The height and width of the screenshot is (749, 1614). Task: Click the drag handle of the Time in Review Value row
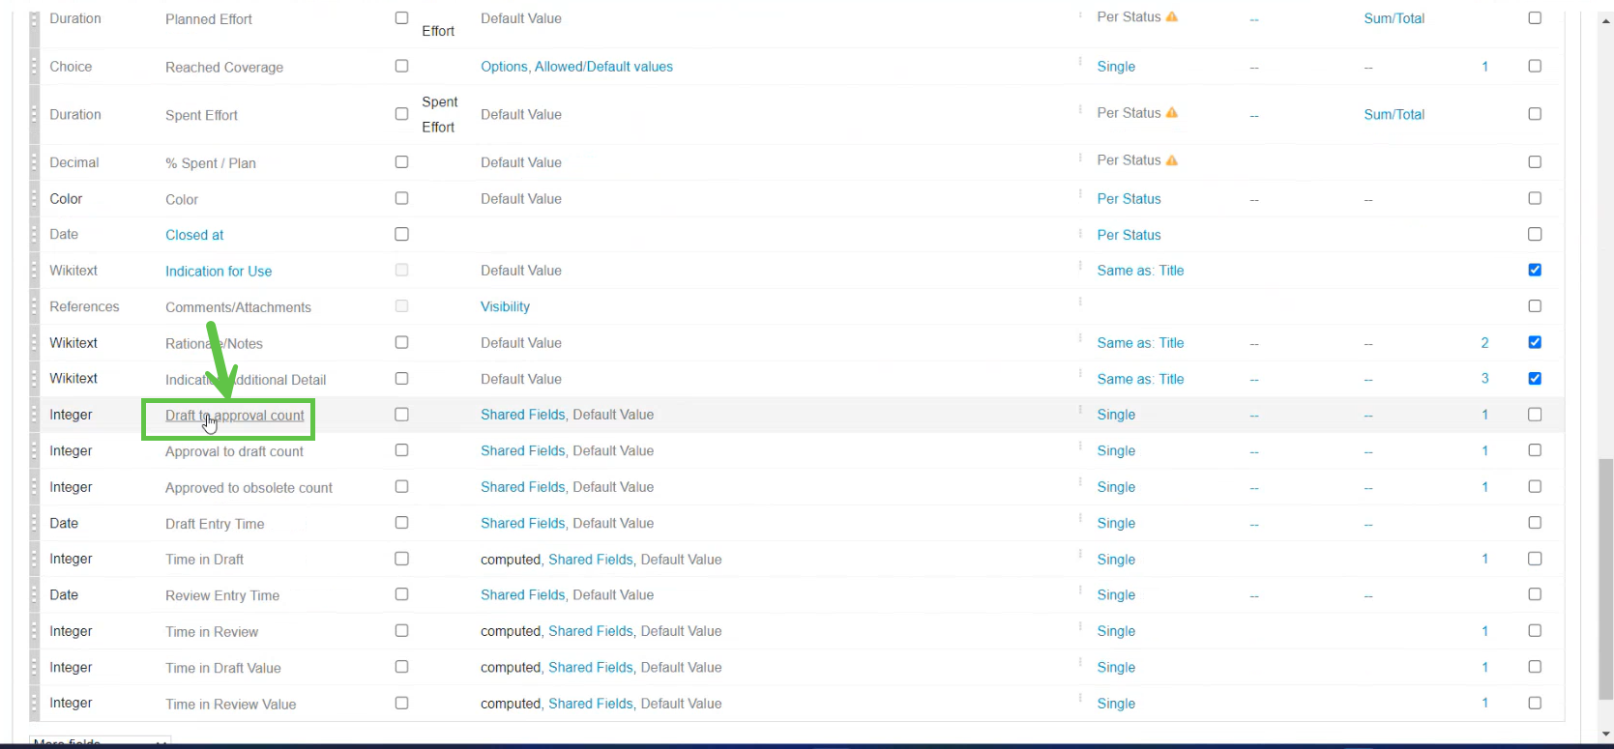pos(35,704)
